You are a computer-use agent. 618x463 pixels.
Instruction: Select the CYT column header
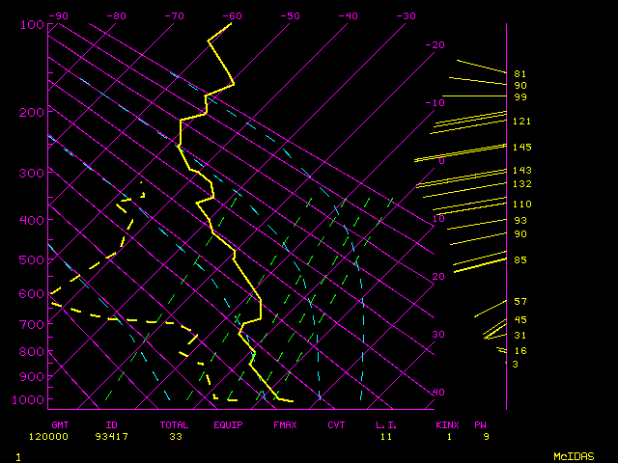(x=336, y=424)
